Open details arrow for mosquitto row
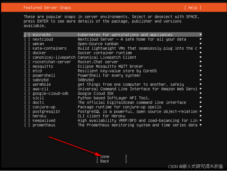 (201, 66)
